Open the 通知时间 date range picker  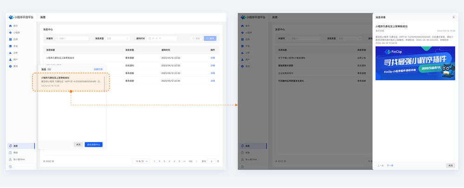(x=162, y=39)
